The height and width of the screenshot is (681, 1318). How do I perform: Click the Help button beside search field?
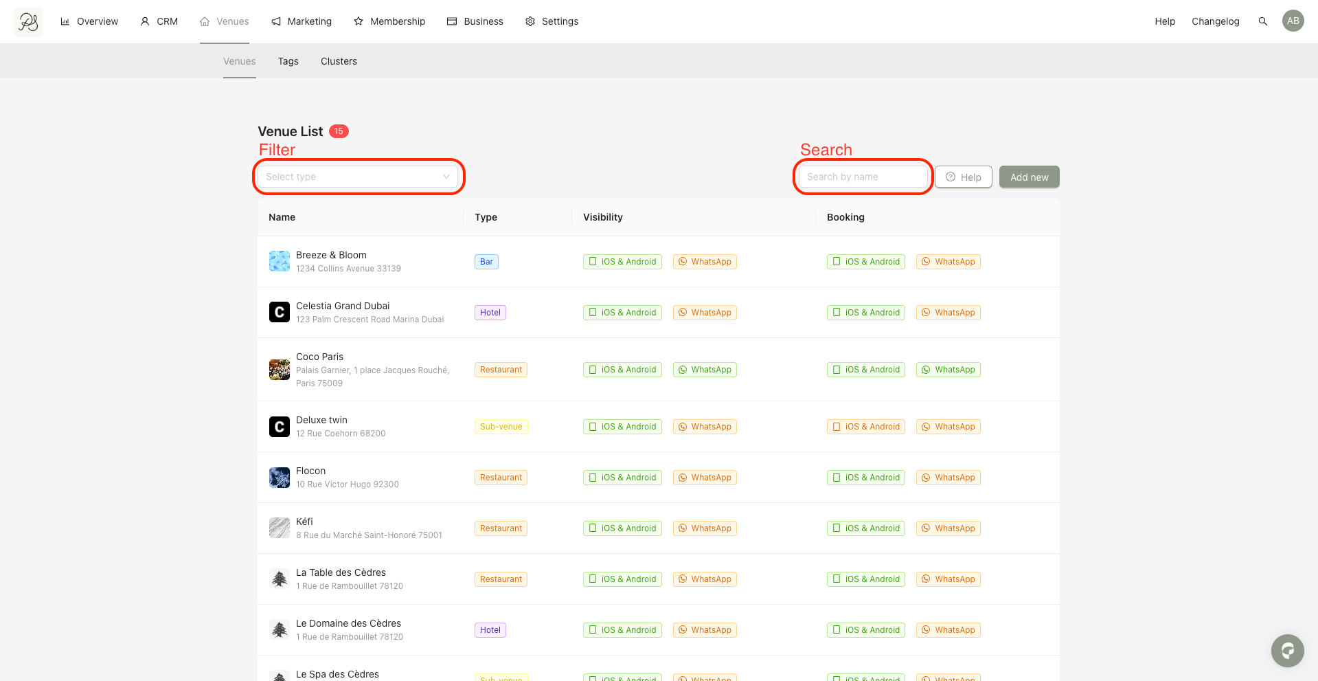pos(963,177)
